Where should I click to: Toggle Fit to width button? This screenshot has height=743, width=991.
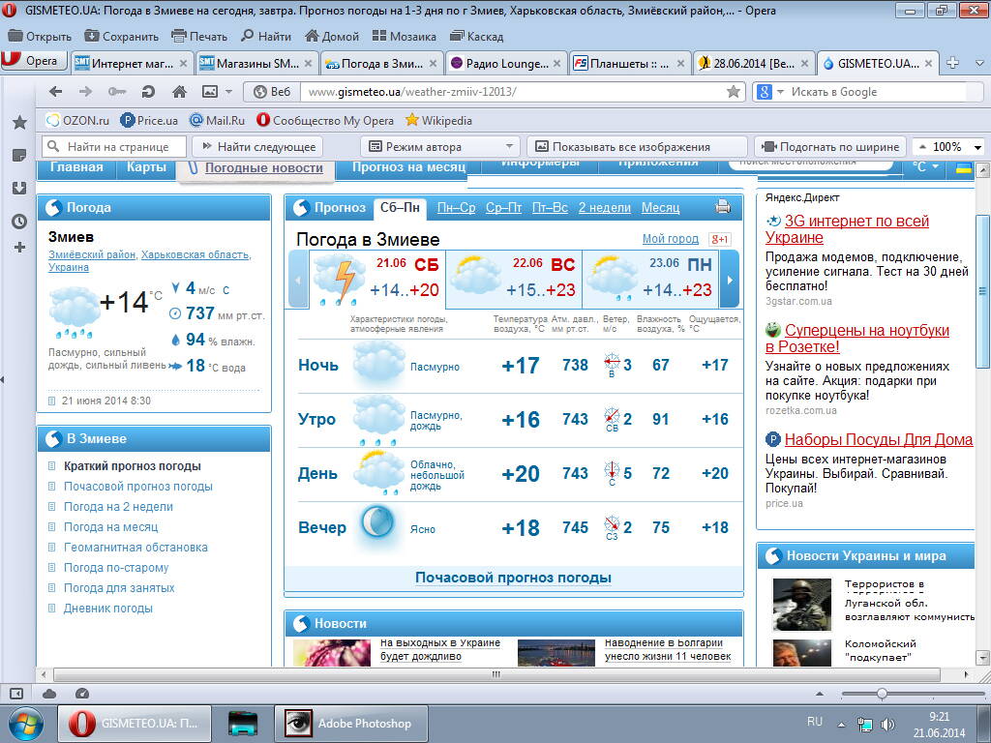pyautogui.click(x=830, y=147)
